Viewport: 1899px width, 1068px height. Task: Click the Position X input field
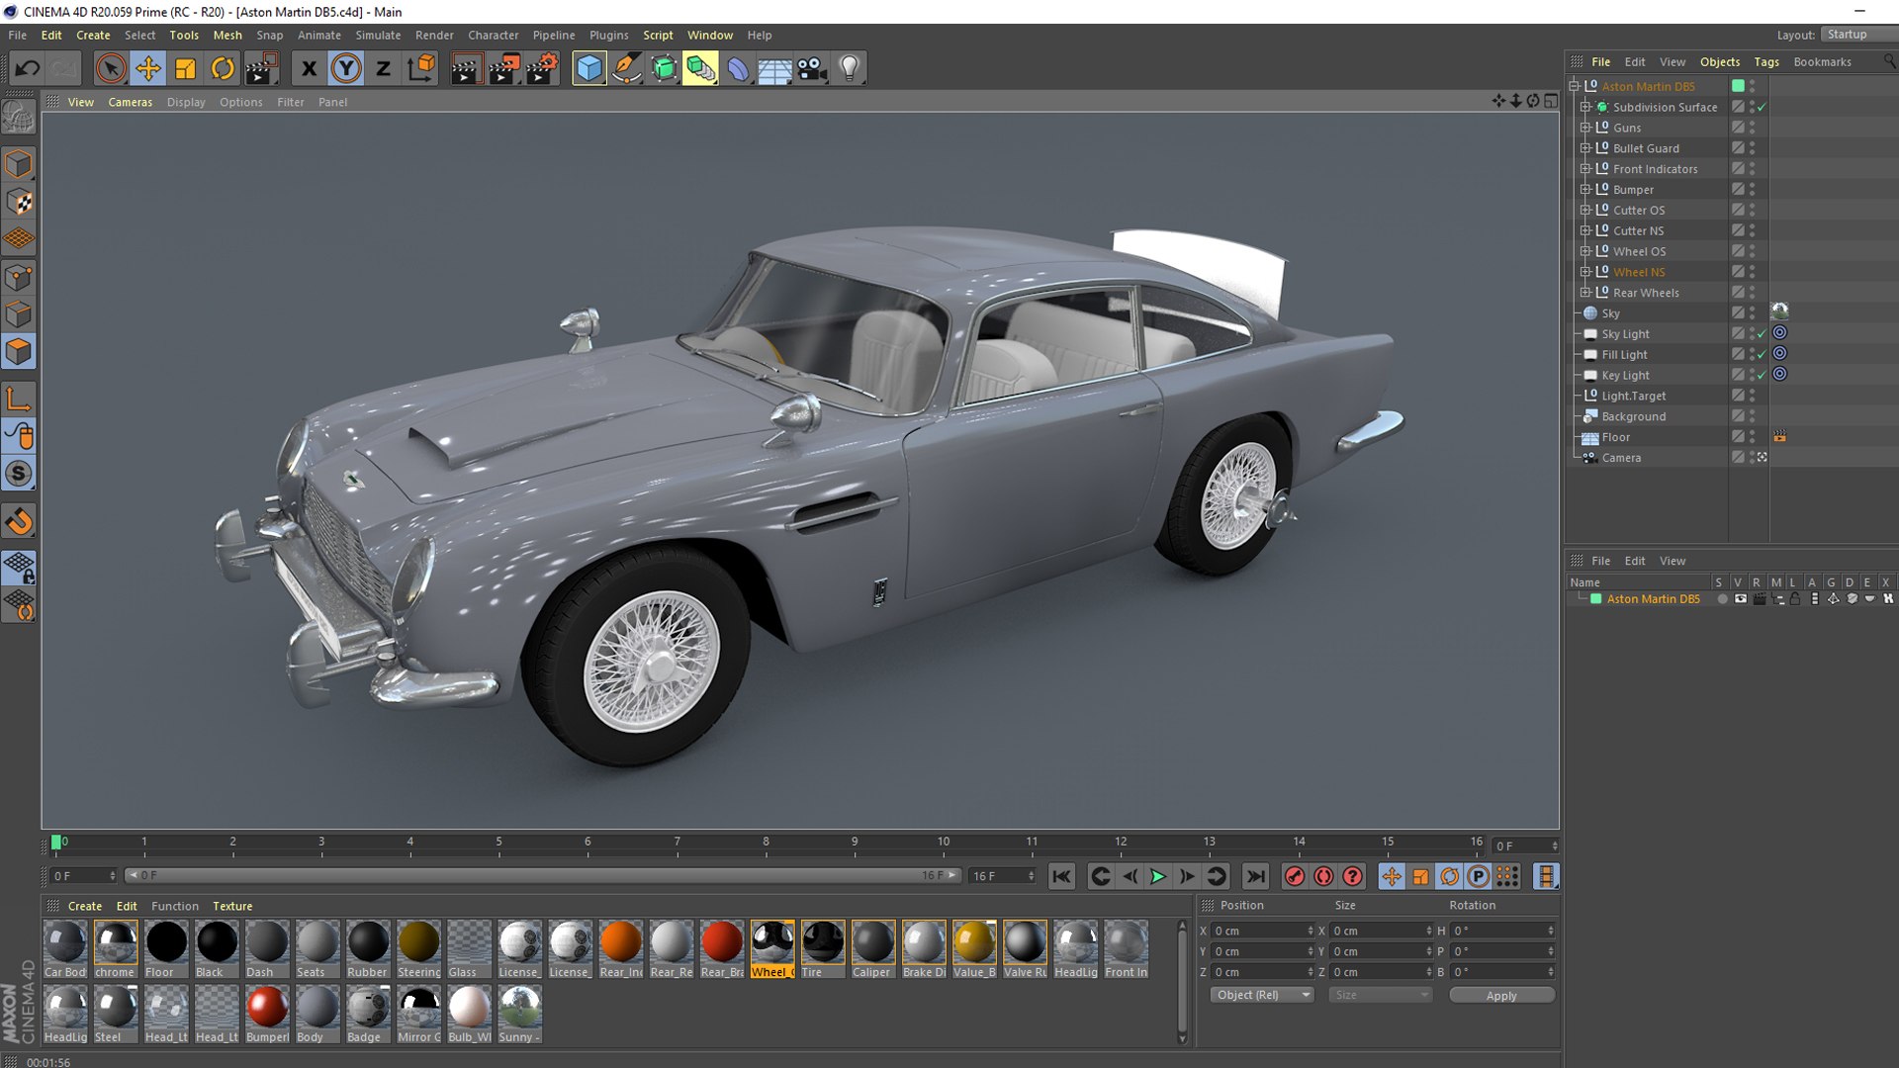click(1261, 931)
